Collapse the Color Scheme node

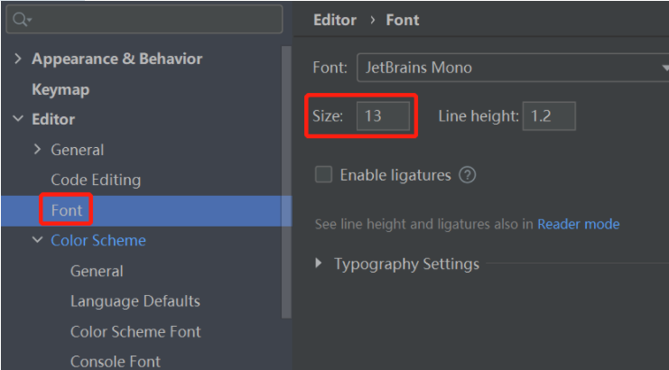point(38,240)
